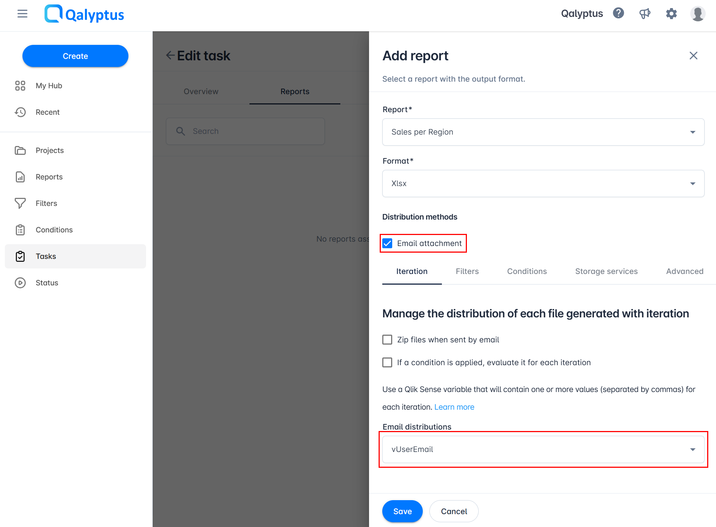Open the Recent items view

[47, 112]
